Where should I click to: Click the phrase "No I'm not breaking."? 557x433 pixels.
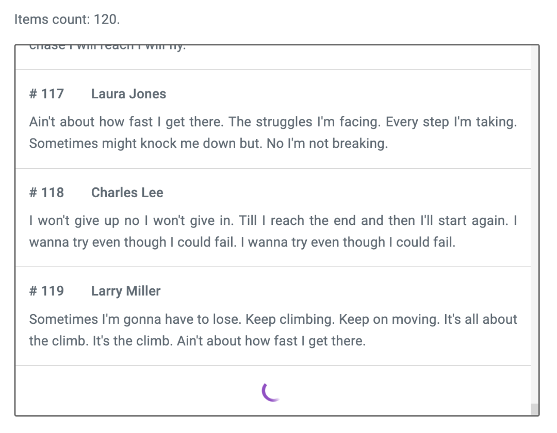[327, 144]
